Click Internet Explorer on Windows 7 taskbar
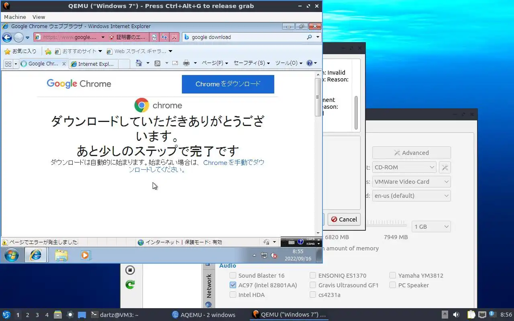The height and width of the screenshot is (321, 514). pyautogui.click(x=36, y=255)
